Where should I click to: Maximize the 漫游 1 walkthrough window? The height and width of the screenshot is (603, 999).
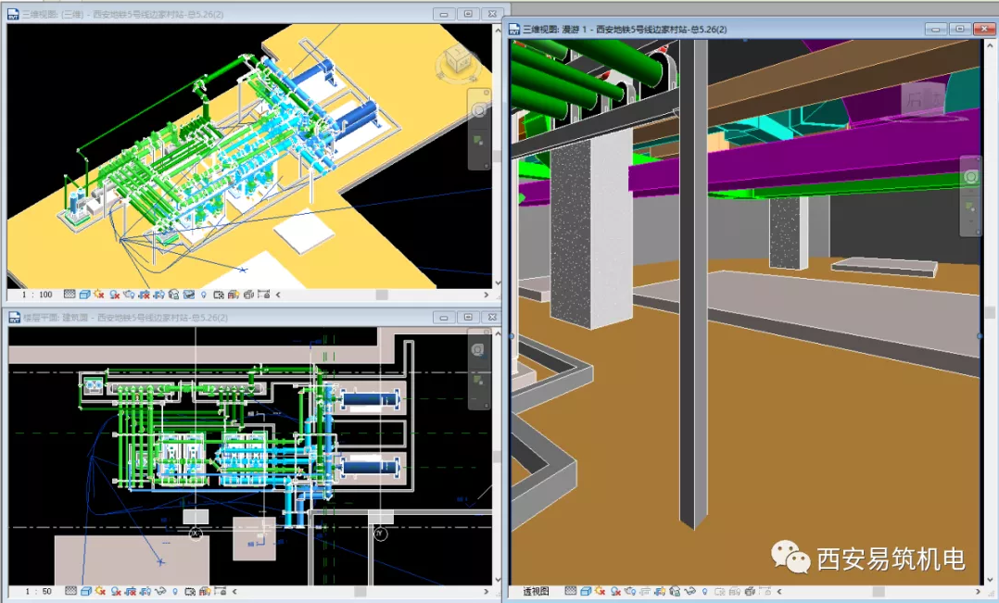pos(960,29)
